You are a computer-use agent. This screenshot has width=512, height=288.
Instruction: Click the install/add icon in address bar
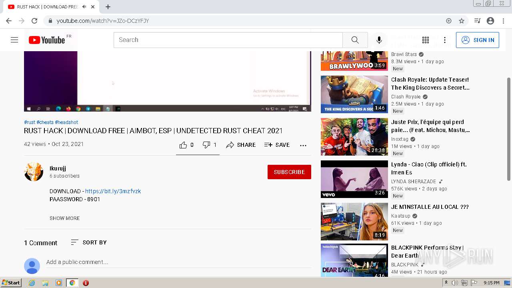click(x=449, y=21)
